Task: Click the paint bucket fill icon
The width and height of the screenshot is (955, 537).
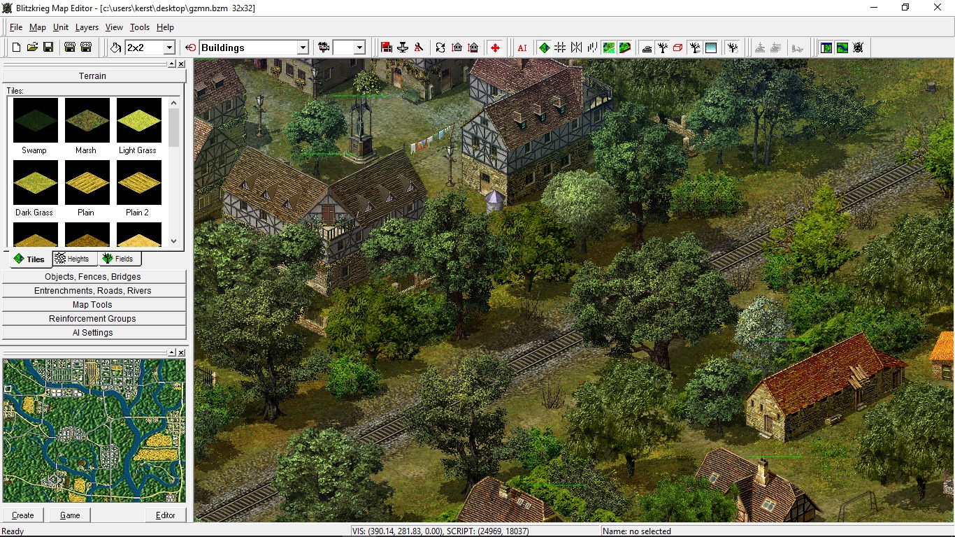Action: [x=116, y=48]
